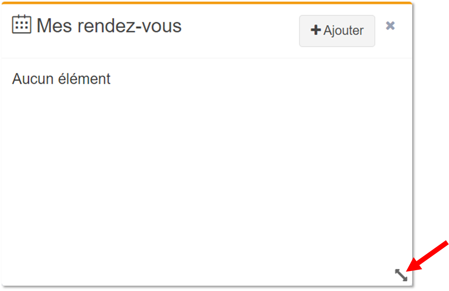Click the Aucun élément message

click(61, 79)
